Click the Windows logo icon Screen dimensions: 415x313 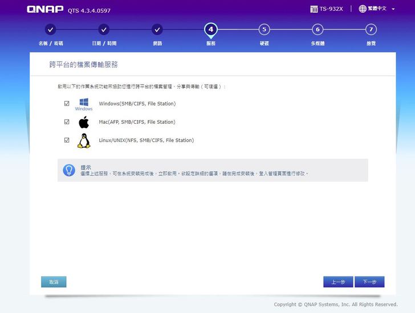tap(84, 103)
